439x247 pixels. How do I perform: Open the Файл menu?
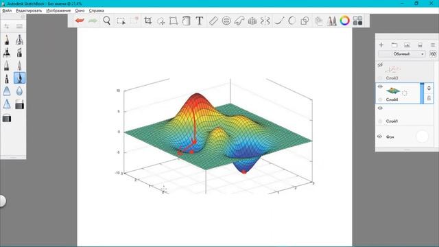click(7, 10)
